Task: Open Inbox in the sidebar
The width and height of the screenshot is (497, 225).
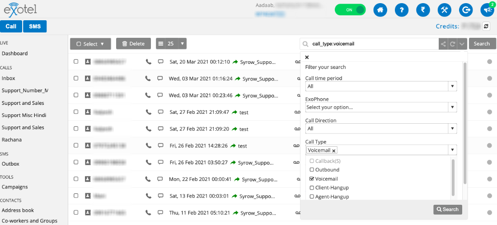Action: tap(8, 78)
